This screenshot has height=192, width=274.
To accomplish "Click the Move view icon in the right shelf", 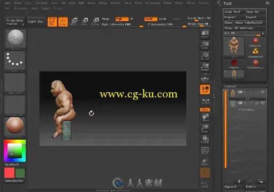I will (x=205, y=117).
